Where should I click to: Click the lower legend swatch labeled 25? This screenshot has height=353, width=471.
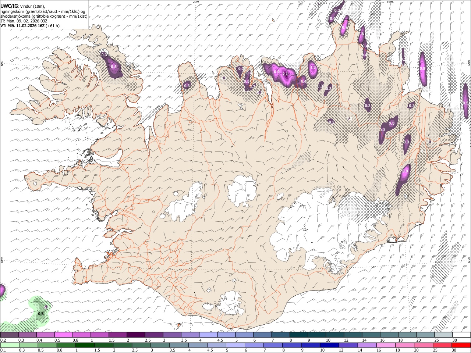tap(442, 345)
